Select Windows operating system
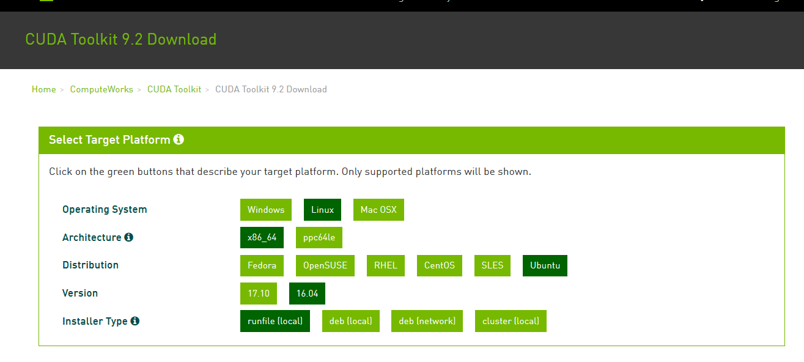 pos(266,210)
